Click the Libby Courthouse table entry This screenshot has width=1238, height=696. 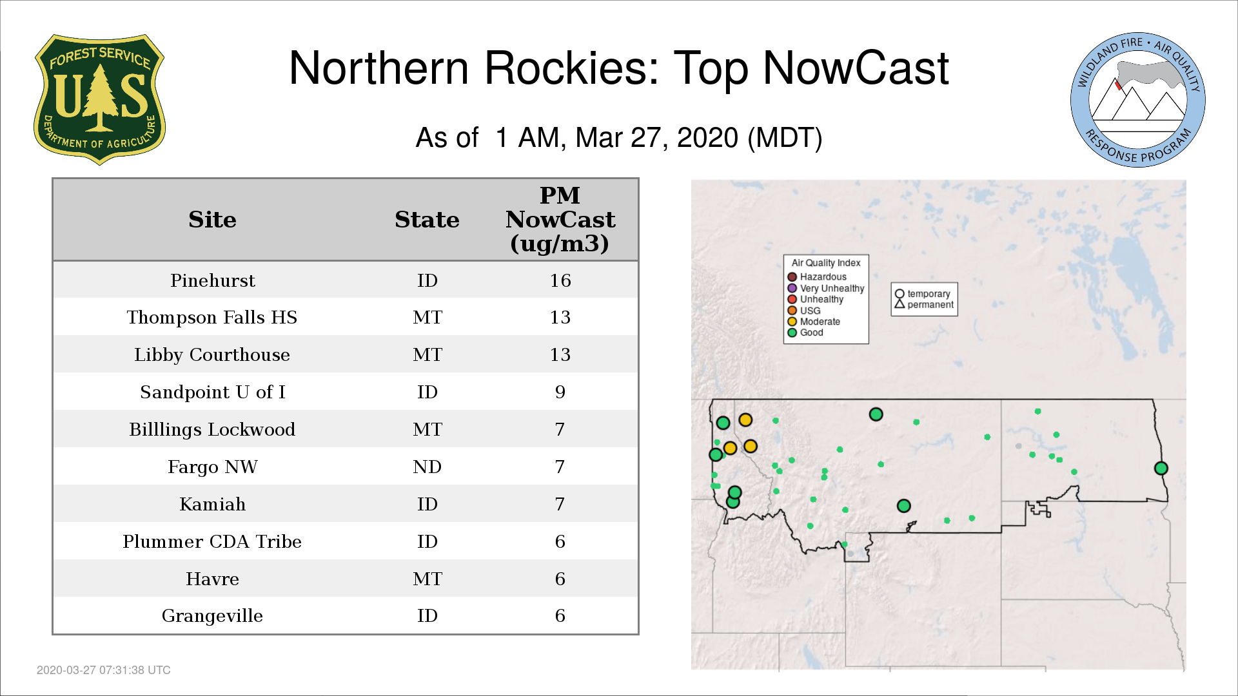[212, 355]
